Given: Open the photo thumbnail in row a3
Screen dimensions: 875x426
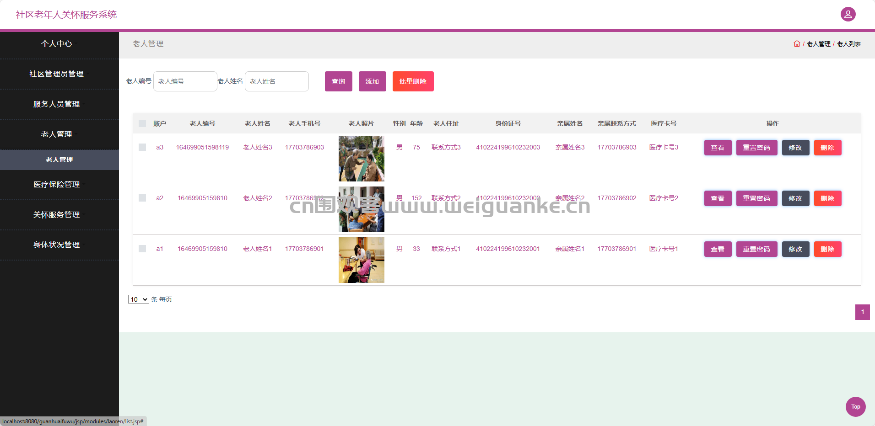Looking at the screenshot, I should (x=362, y=159).
